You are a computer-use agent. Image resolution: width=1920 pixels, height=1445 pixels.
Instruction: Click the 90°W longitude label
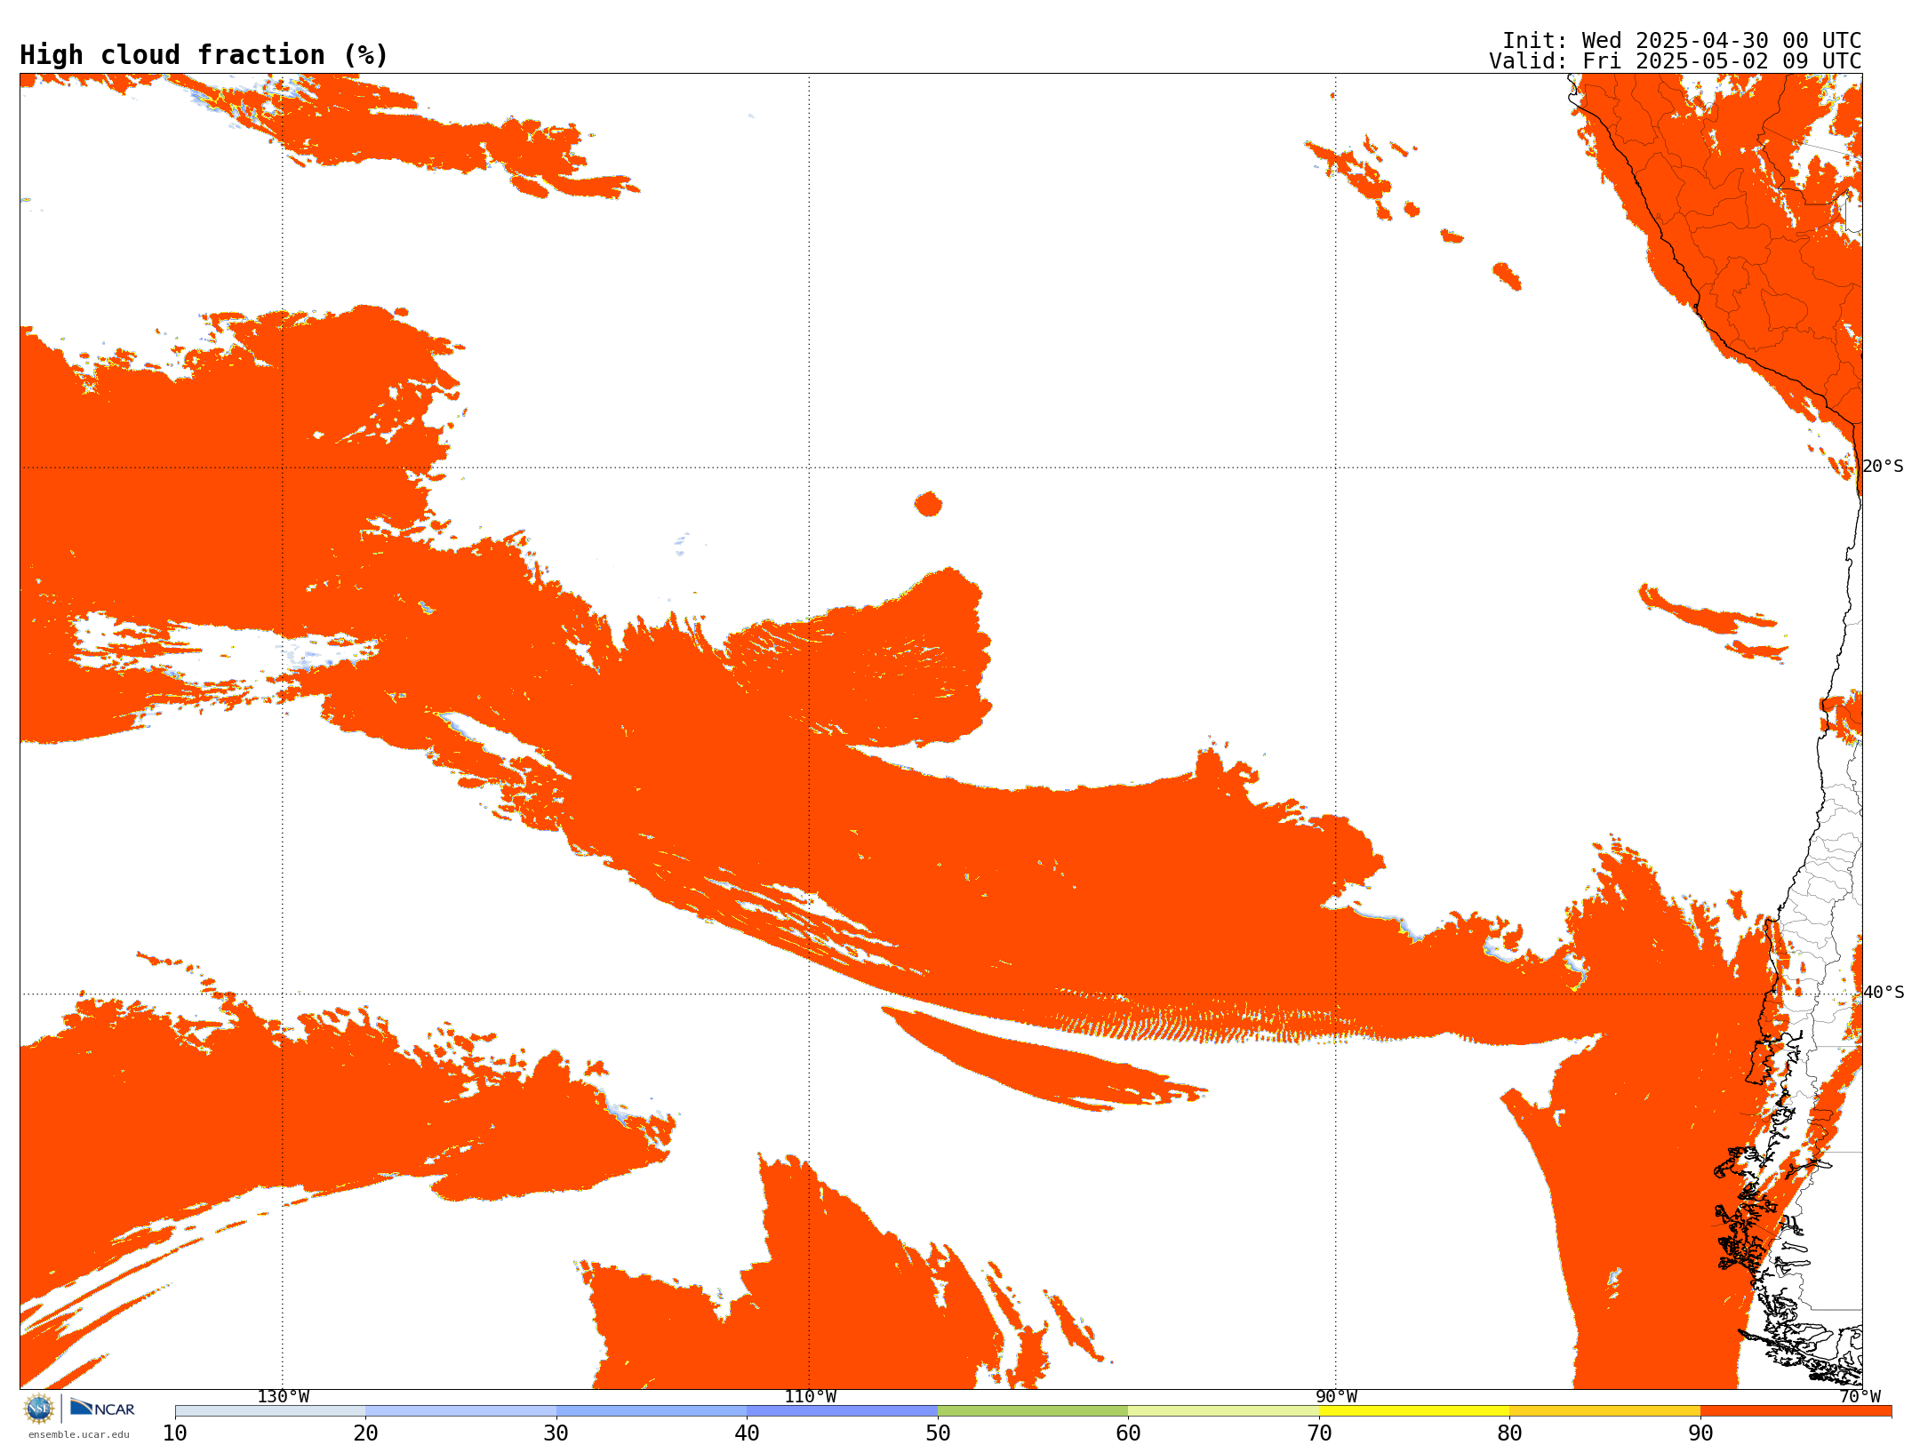(1336, 1396)
